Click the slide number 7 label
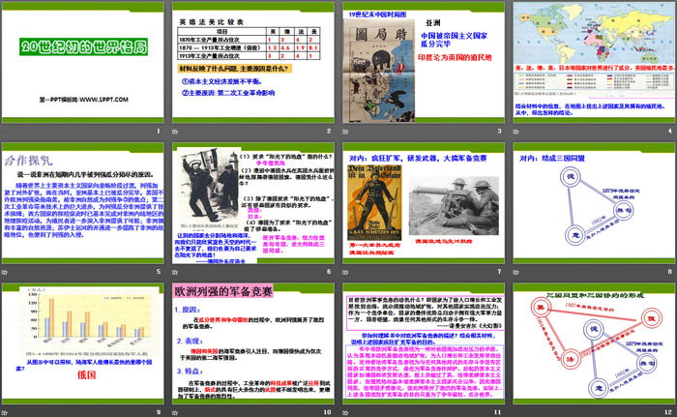Screen dimensions: 677x417 click(500, 271)
